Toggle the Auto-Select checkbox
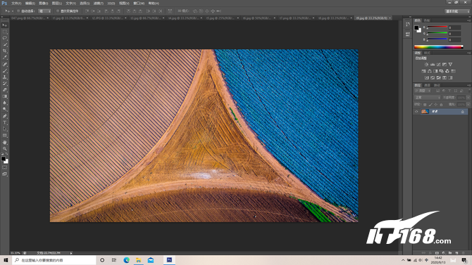The image size is (472, 265). coord(18,11)
